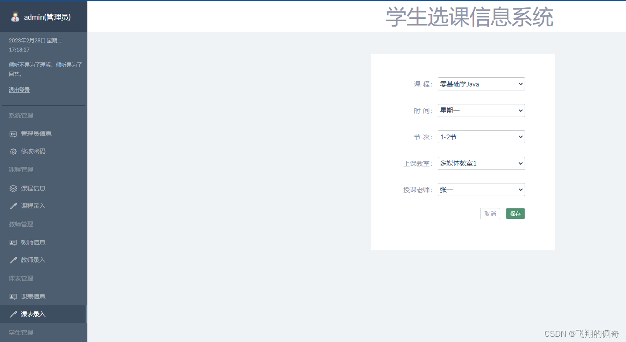Click the 系统管理 section header
The image size is (626, 342).
click(21, 115)
